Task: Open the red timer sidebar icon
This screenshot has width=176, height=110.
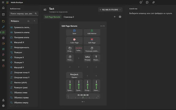Action: pos(3,66)
